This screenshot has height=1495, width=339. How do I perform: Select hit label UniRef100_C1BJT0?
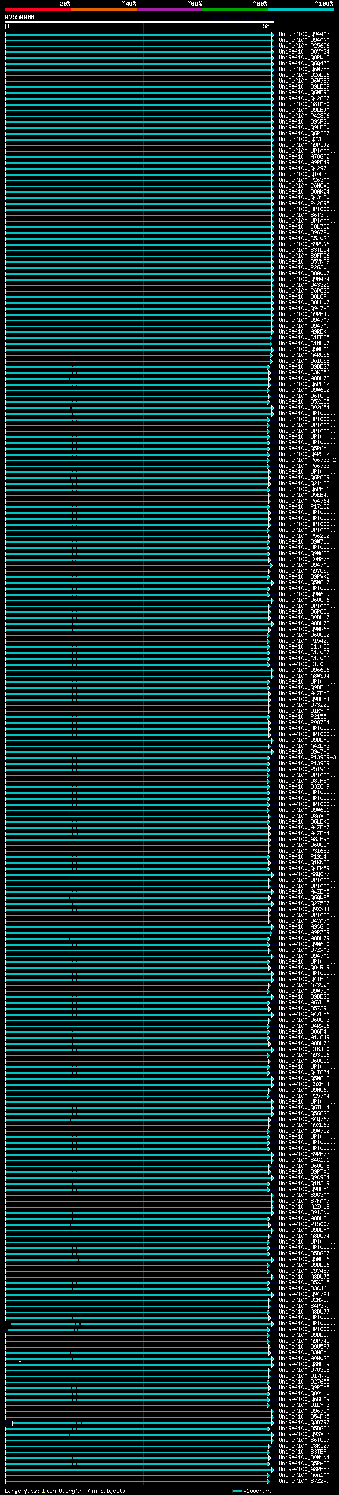tap(304, 1050)
